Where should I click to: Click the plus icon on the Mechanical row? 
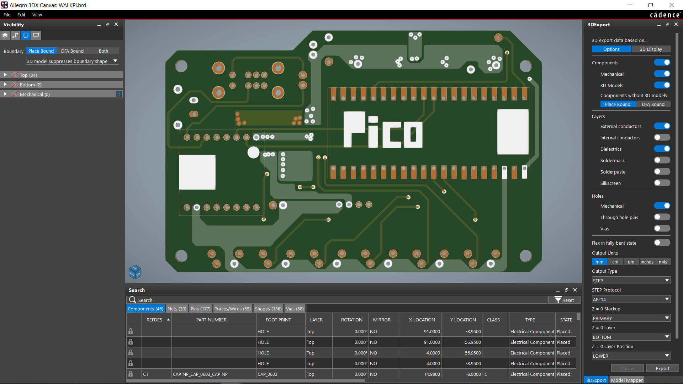tap(120, 94)
